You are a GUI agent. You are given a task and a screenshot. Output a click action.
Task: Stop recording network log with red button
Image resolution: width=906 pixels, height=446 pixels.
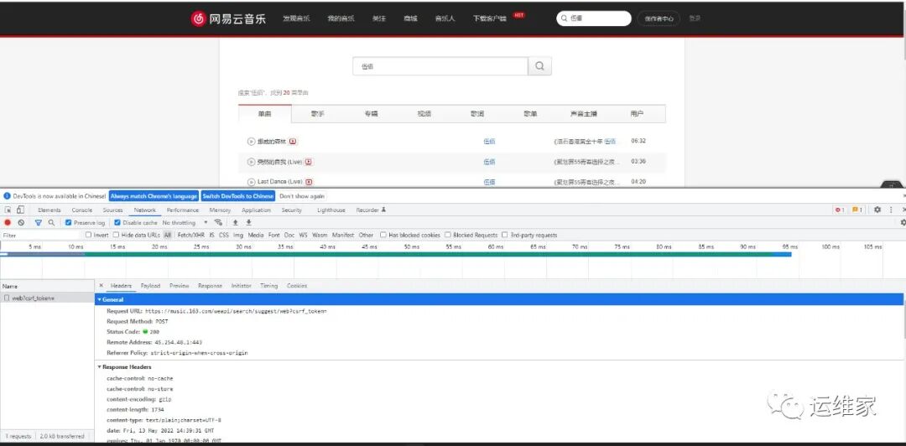tap(8, 222)
